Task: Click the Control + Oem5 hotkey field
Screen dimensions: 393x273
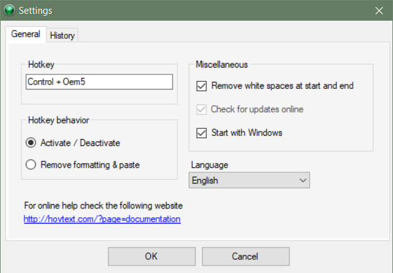Action: point(99,81)
